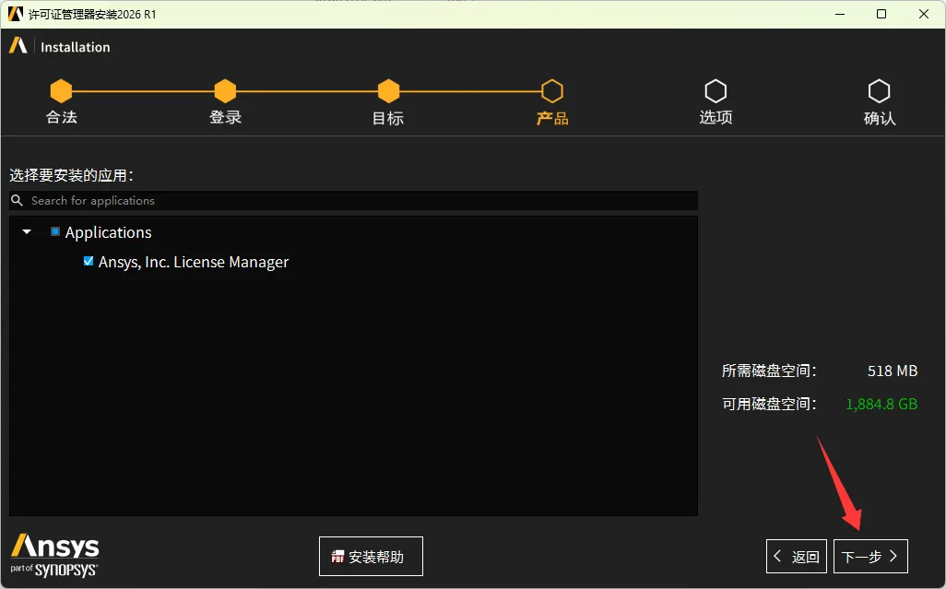
Task: Click the 选择要安装的应用 heading
Action: coord(71,175)
